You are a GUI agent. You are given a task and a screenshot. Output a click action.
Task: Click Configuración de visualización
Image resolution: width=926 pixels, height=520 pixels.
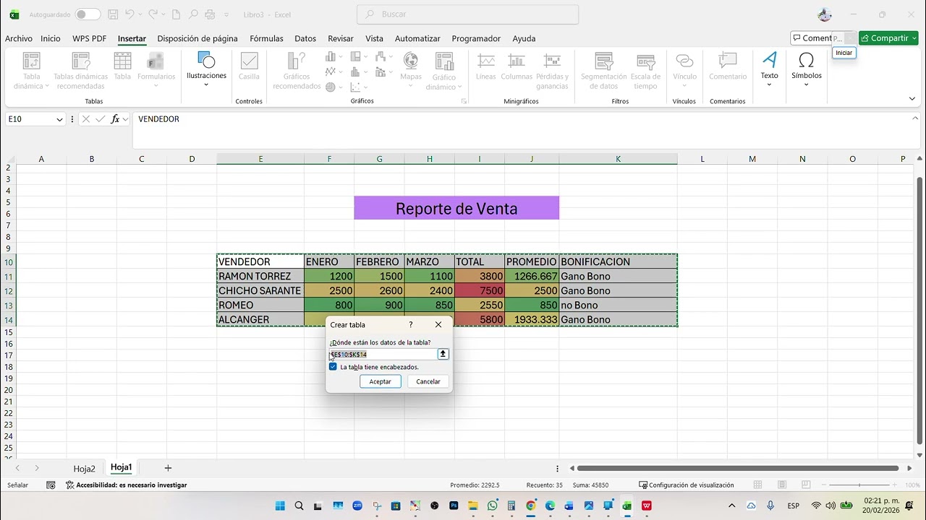[686, 485]
